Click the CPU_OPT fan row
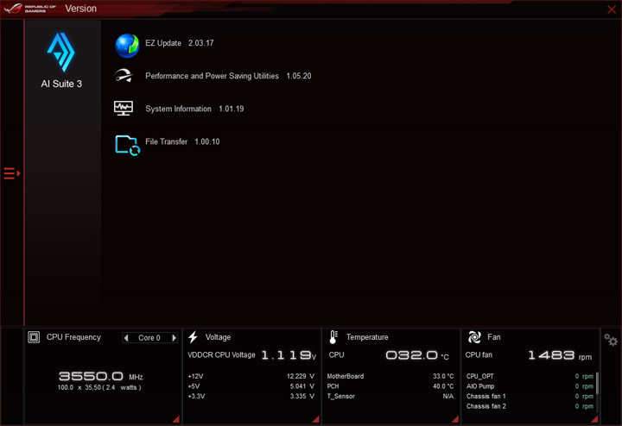This screenshot has height=426, width=622. point(530,376)
